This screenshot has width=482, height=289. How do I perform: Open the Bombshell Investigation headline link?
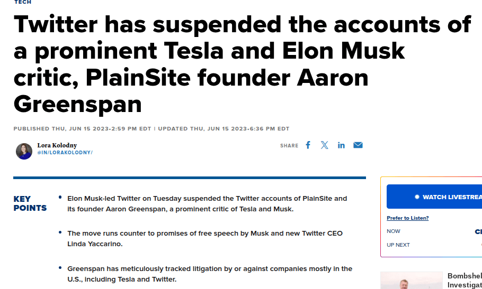(x=465, y=280)
